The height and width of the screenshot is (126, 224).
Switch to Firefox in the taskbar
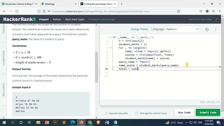click(81, 122)
